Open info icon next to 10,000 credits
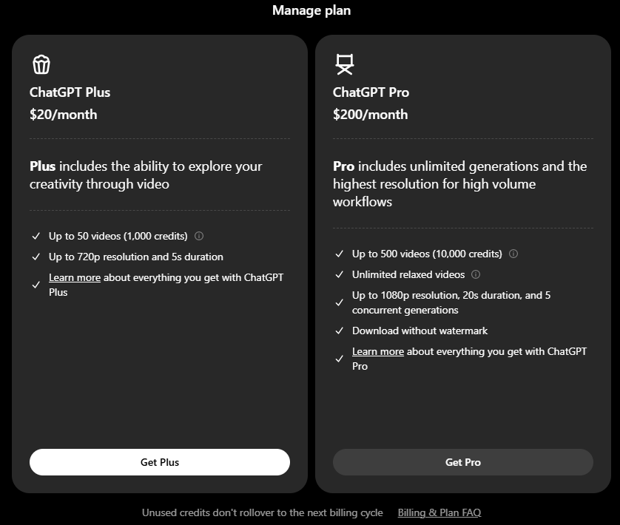This screenshot has height=525, width=620. tap(513, 254)
